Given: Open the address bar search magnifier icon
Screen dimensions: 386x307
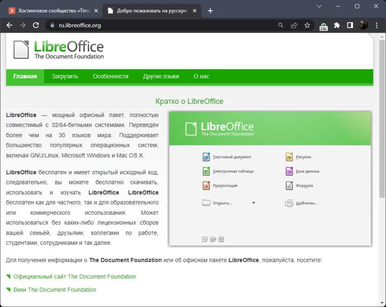Looking at the screenshot, I should (281, 25).
